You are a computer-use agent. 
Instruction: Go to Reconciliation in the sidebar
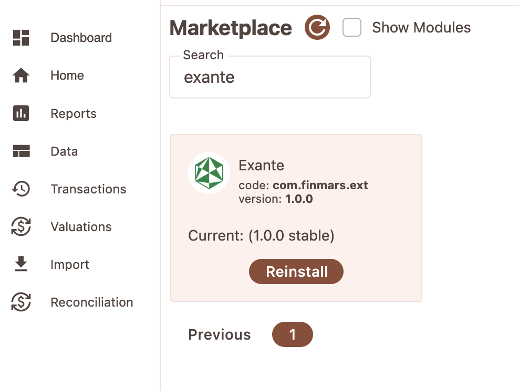(x=92, y=302)
